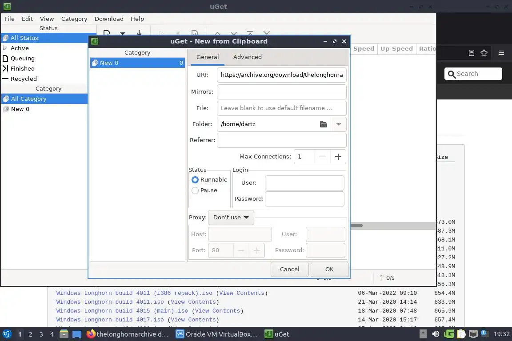The image size is (512, 341).
Task: Select New 0 category in main sidebar
Action: 44,109
